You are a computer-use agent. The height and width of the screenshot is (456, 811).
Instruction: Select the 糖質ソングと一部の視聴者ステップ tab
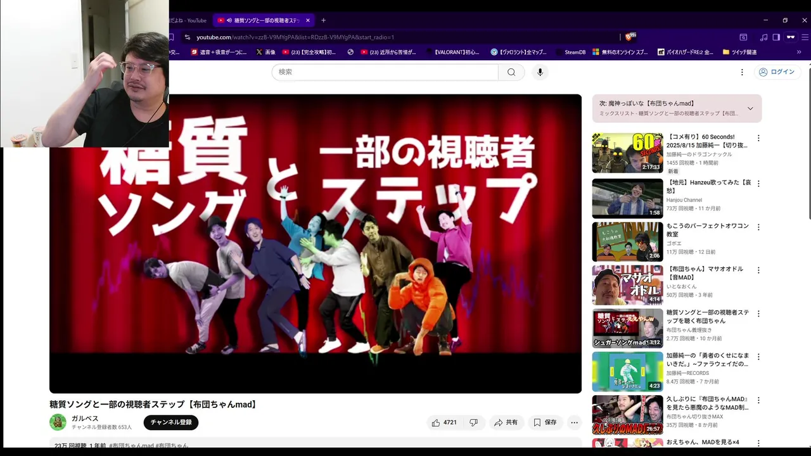coord(262,20)
